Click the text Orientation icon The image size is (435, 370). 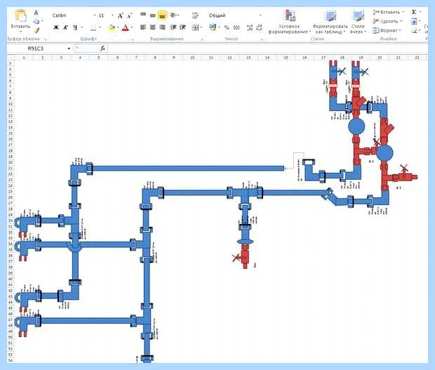(173, 15)
